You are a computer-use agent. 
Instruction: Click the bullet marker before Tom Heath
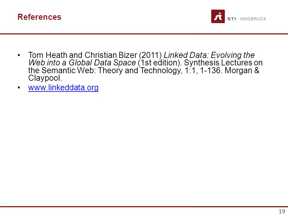(19, 55)
